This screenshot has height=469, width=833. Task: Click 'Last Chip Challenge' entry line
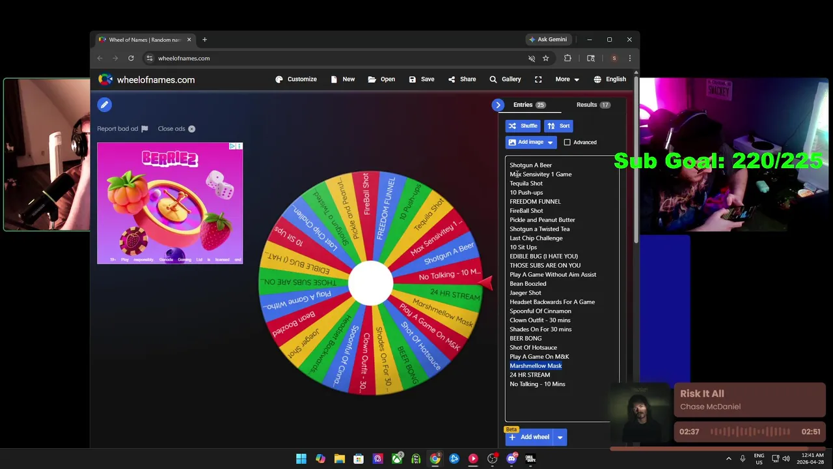tap(536, 238)
